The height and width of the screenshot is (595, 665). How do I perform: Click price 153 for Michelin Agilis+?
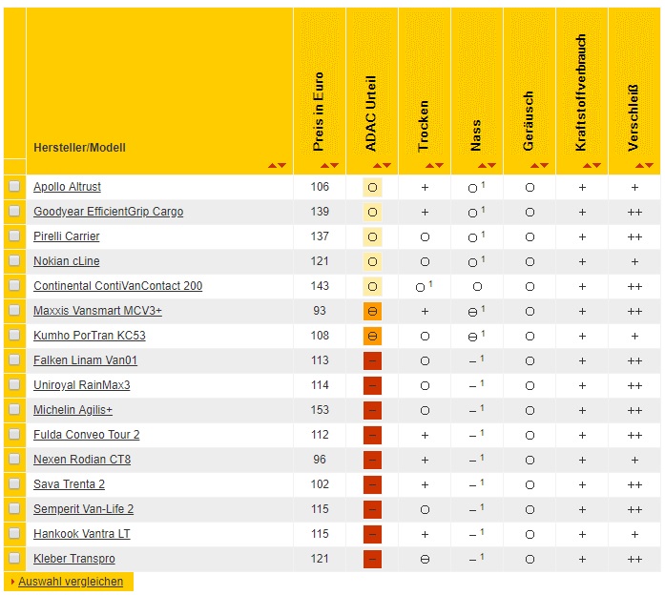tap(320, 410)
